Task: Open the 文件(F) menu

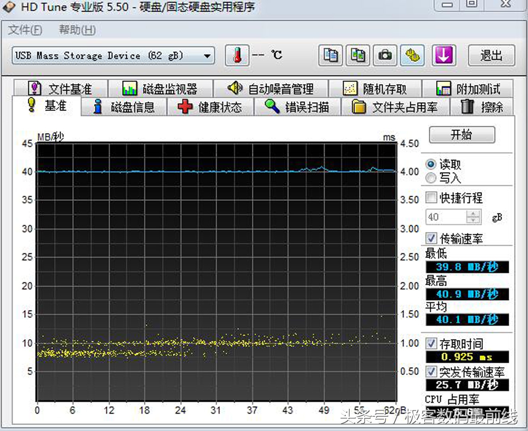Action: [x=24, y=30]
